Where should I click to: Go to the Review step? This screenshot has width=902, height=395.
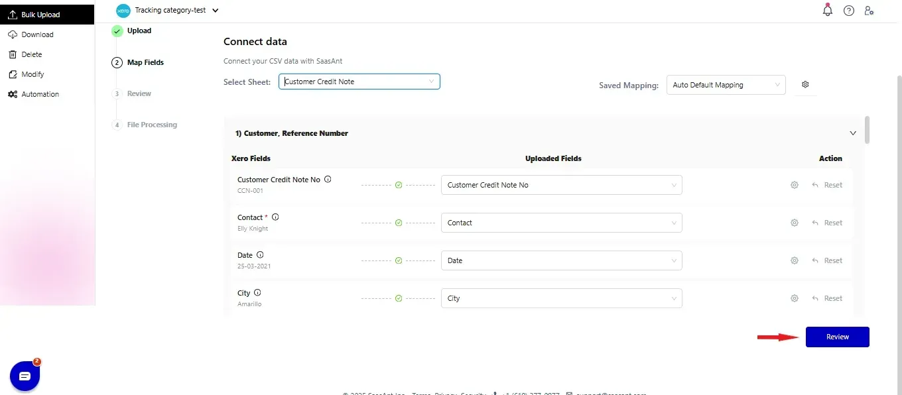pyautogui.click(x=139, y=93)
